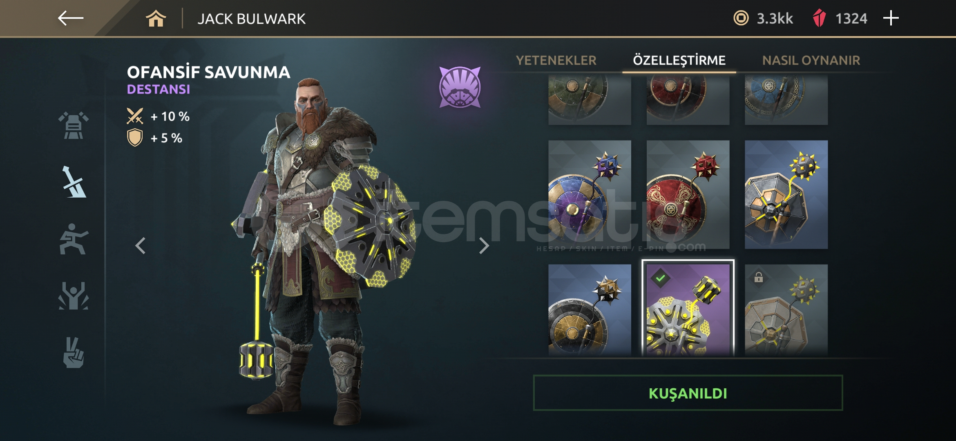Tap the red gem currency icon
Screen dimensions: 956x441
coord(819,18)
